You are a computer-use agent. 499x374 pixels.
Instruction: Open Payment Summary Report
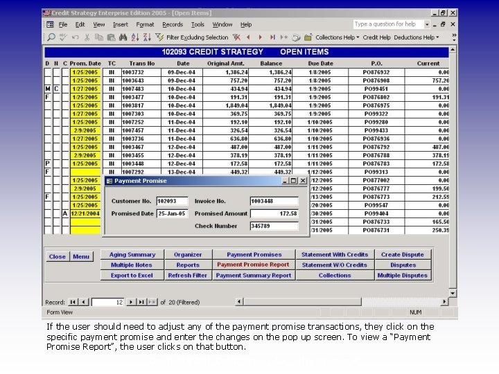[254, 276]
